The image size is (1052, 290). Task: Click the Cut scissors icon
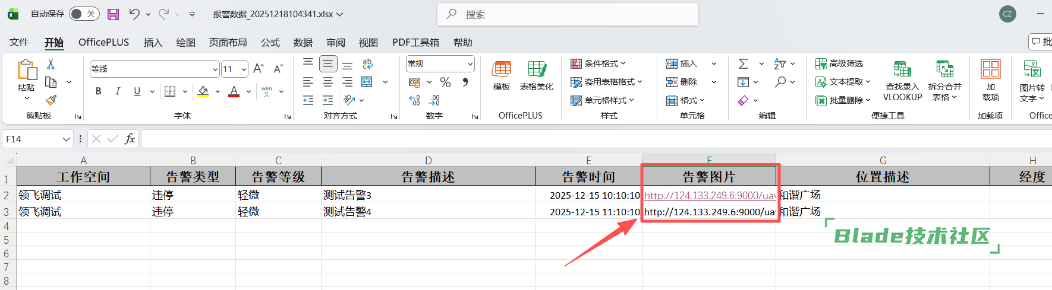pos(51,64)
